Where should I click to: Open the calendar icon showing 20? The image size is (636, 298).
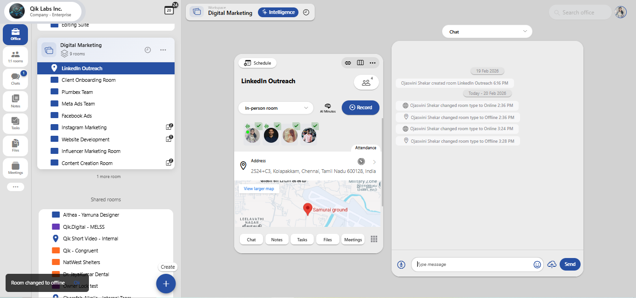point(169,10)
